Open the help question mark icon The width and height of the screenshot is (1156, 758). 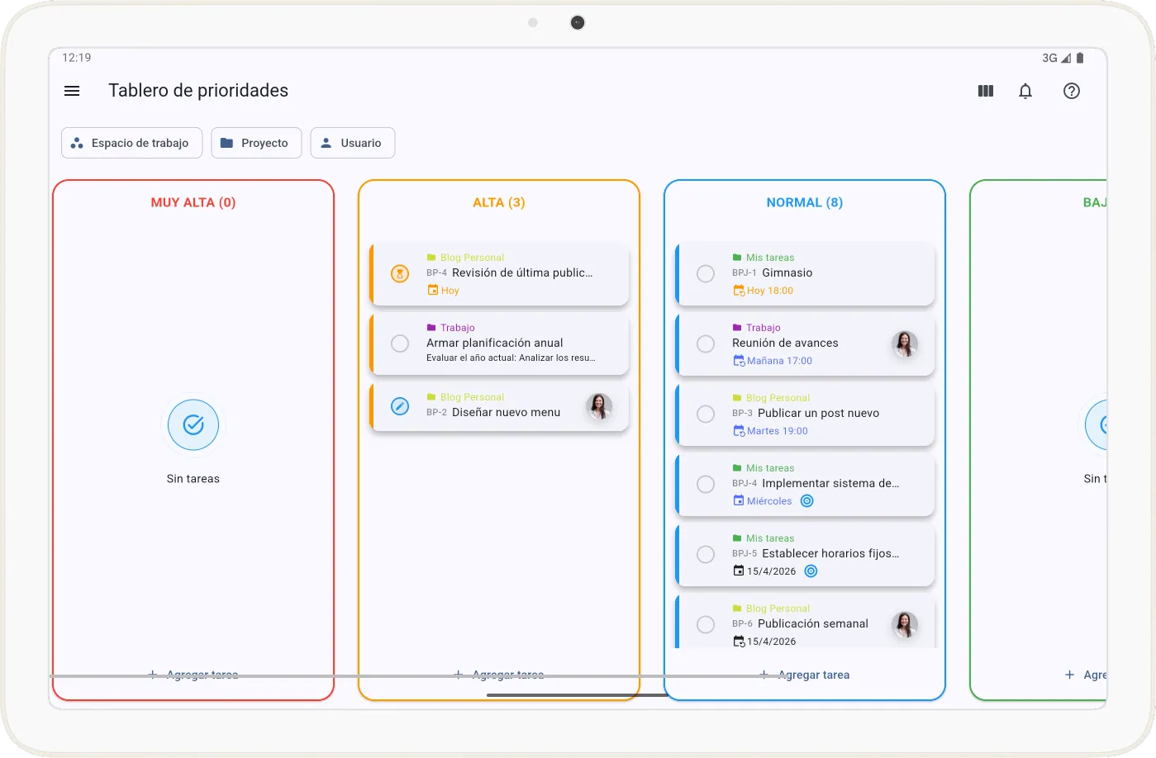click(1072, 91)
